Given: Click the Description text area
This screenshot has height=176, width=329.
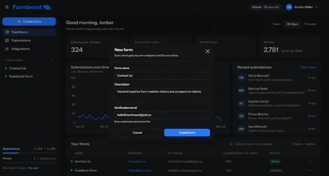Looking at the screenshot, I should 162,95.
